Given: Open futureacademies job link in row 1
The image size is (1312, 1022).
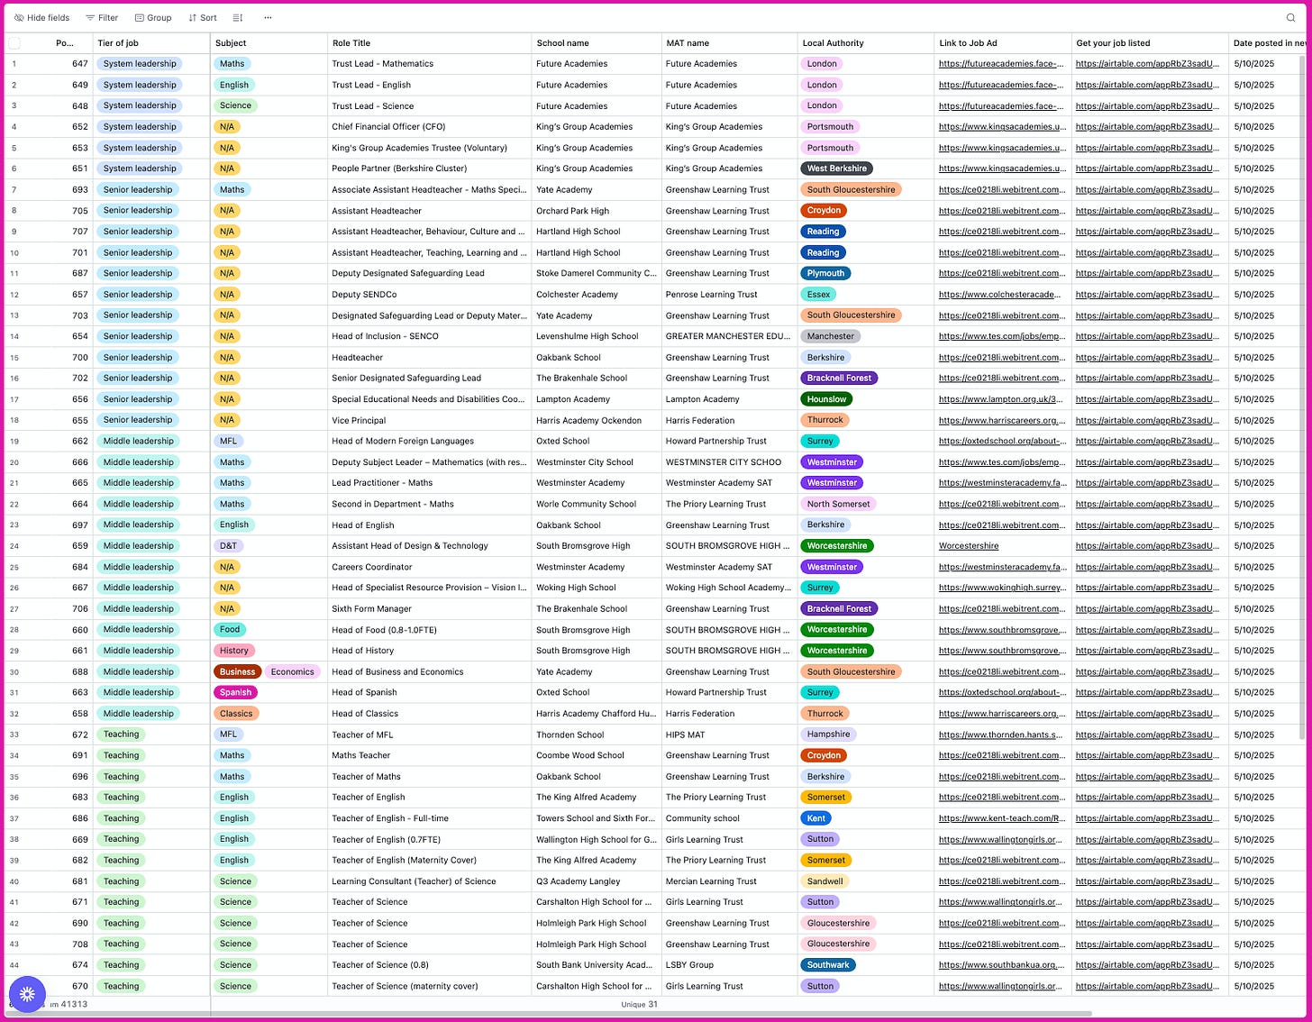Looking at the screenshot, I should tap(1001, 64).
